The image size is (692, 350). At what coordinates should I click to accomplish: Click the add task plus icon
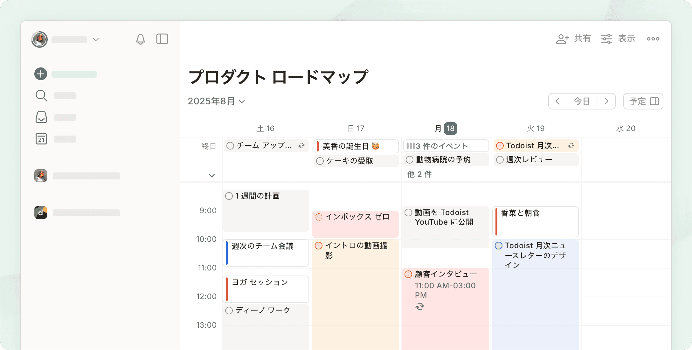click(x=41, y=74)
